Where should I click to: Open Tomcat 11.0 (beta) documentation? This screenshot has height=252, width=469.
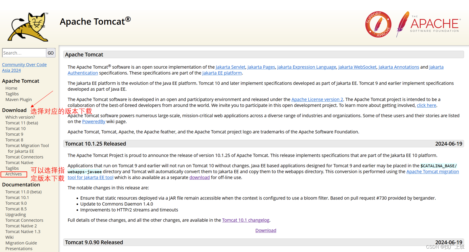point(23,192)
